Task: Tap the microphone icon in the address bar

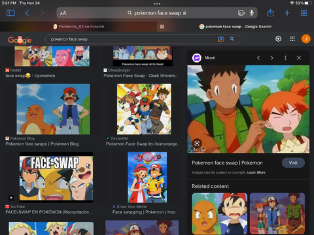Action: point(252,13)
